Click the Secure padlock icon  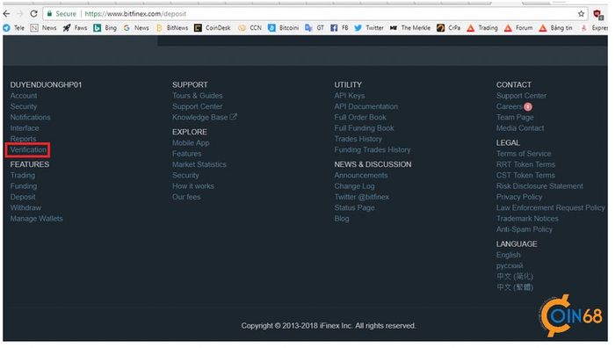pos(49,14)
